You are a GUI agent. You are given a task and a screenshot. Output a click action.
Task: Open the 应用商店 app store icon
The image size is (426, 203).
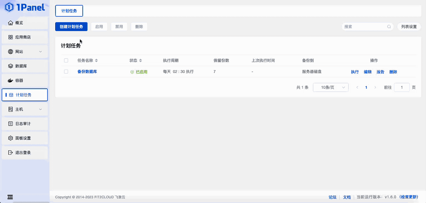point(10,37)
